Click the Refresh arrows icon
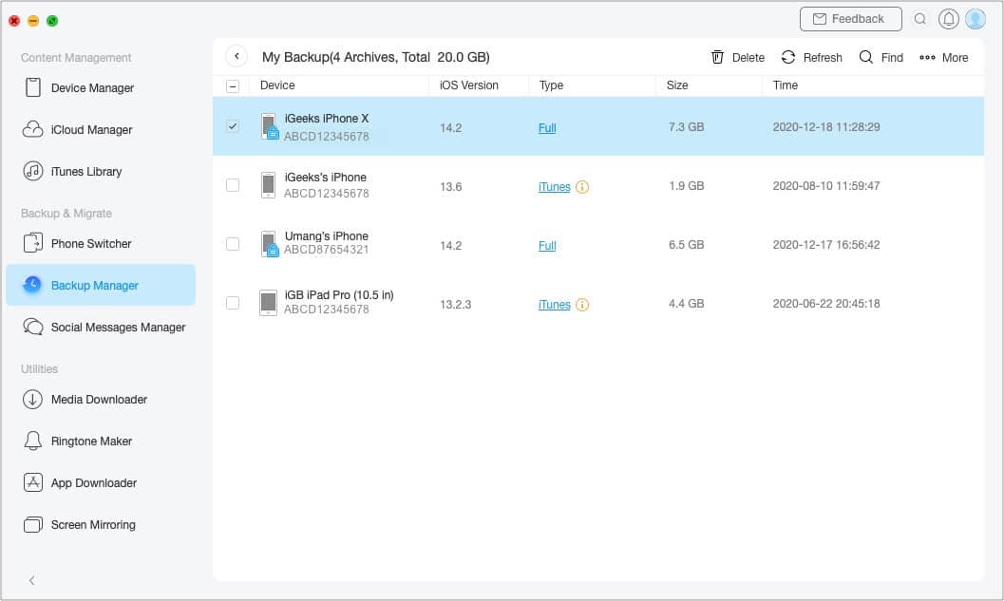This screenshot has width=1004, height=601. [x=788, y=57]
